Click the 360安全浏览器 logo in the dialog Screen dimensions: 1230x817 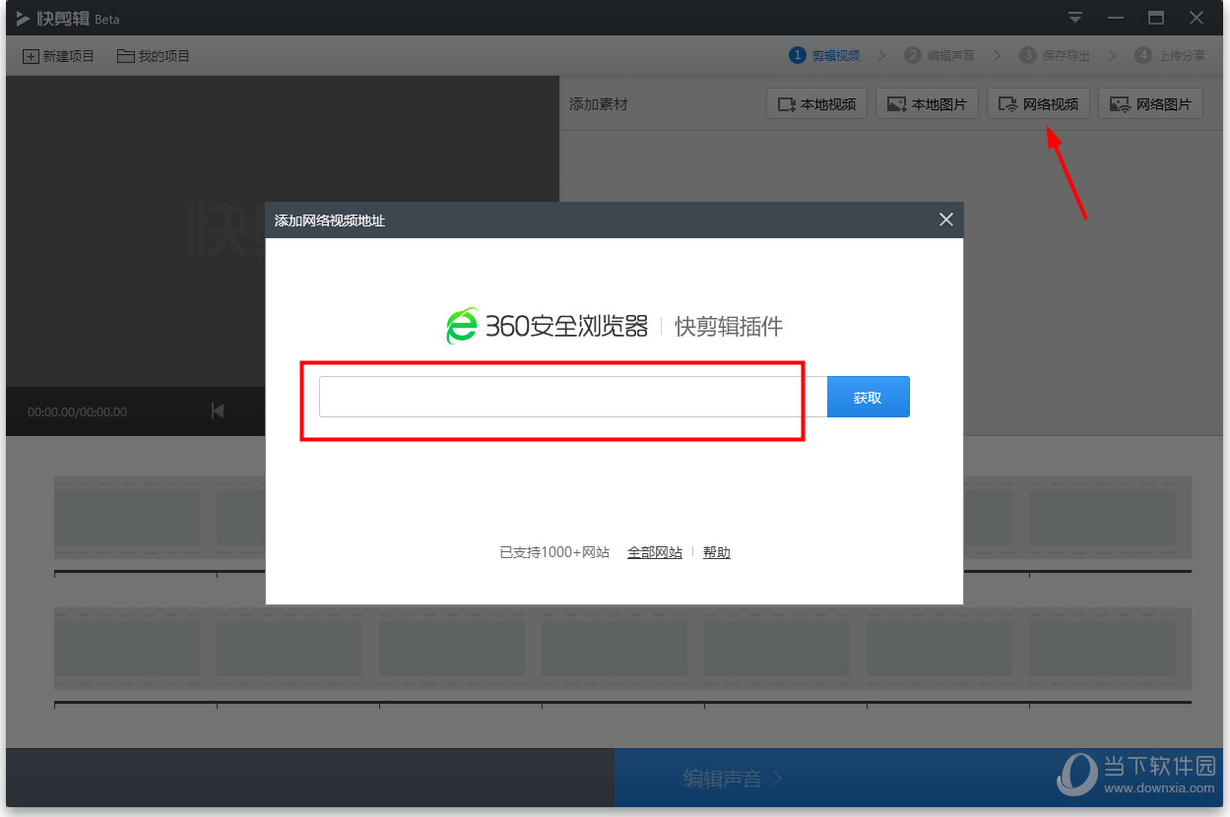(459, 325)
